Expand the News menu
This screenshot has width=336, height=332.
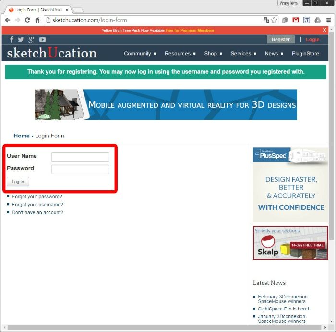[274, 54]
